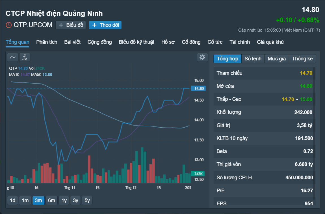This screenshot has height=214, width=325.
Task: Open the Phân tích tab
Action: (47, 42)
